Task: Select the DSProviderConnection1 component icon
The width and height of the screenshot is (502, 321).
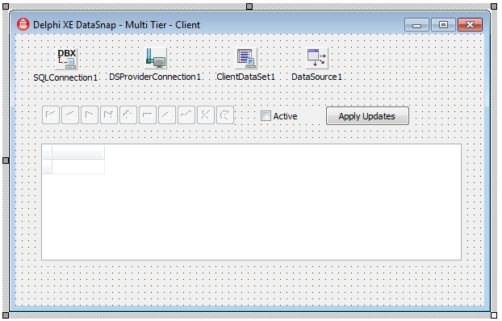Action: click(x=156, y=58)
